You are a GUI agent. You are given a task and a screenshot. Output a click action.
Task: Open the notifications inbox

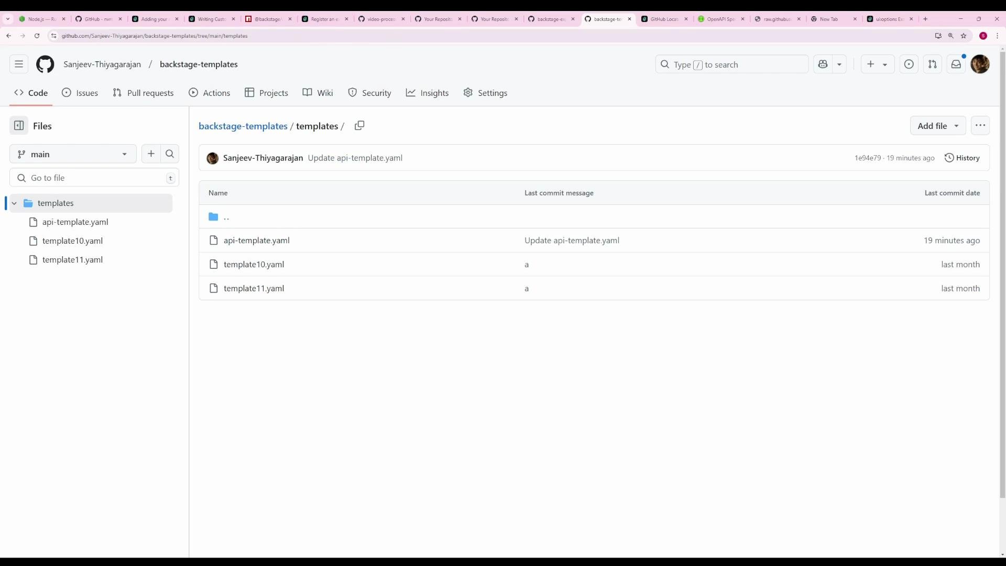pos(956,64)
